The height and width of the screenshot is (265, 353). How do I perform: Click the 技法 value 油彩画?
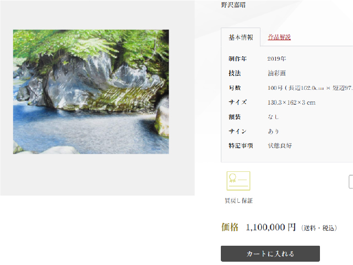point(276,73)
